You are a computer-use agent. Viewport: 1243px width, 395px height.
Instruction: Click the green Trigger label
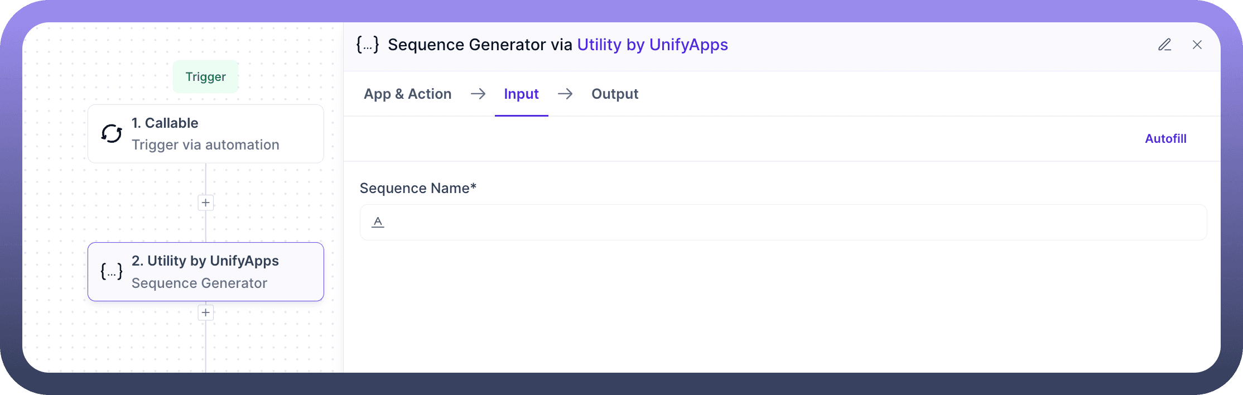(205, 76)
